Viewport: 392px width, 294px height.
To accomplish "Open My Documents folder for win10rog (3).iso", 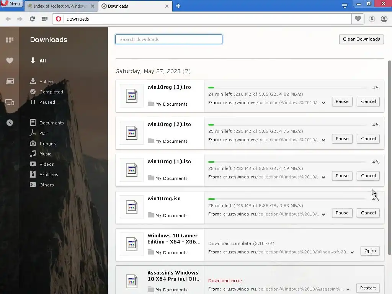I will [168, 104].
